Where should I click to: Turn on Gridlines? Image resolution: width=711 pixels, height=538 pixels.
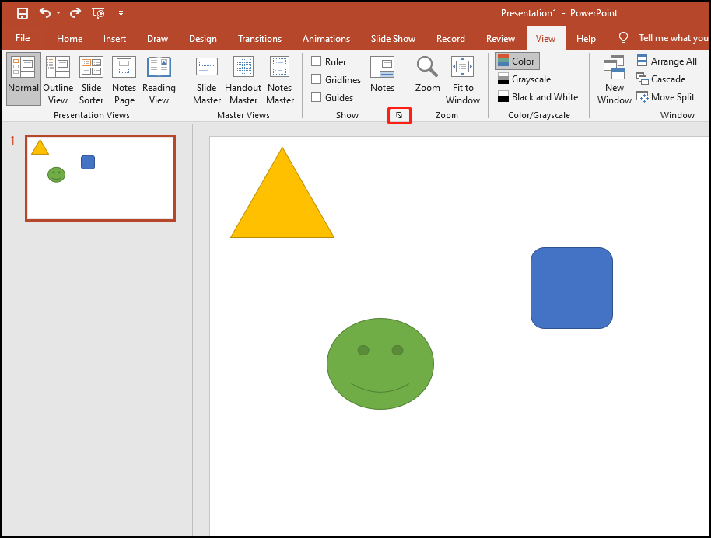point(316,79)
